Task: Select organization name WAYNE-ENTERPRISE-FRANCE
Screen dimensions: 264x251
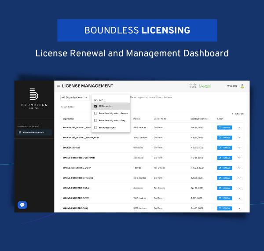Action: [x=78, y=178]
